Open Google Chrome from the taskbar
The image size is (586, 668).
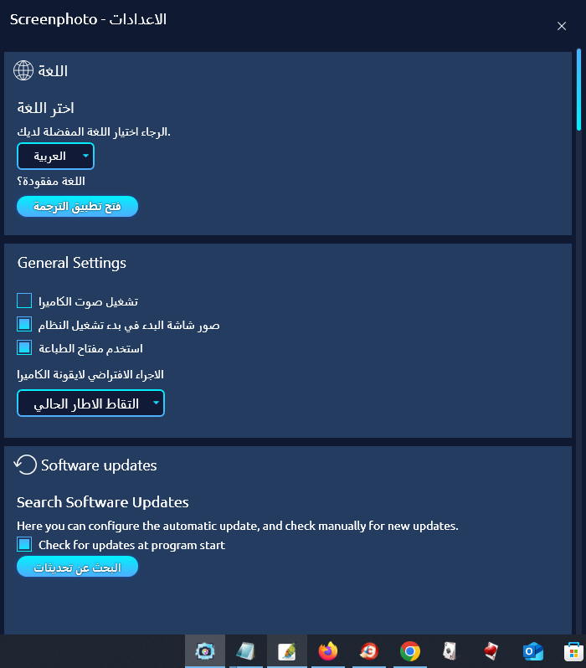pos(410,651)
